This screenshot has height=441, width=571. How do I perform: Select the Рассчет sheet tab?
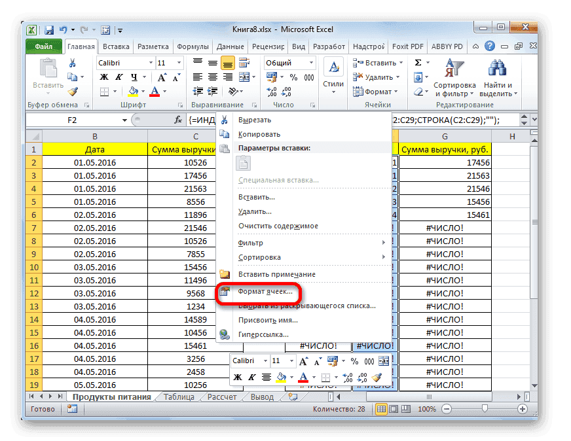tap(221, 397)
